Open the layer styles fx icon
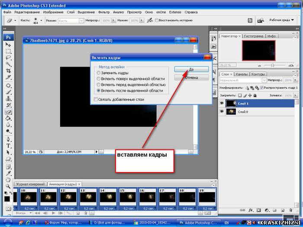Viewport: 303px width, 227px height. click(251, 210)
